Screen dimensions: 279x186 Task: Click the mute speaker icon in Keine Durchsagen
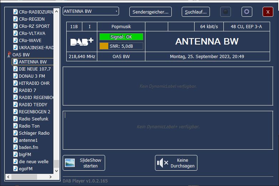162,163
